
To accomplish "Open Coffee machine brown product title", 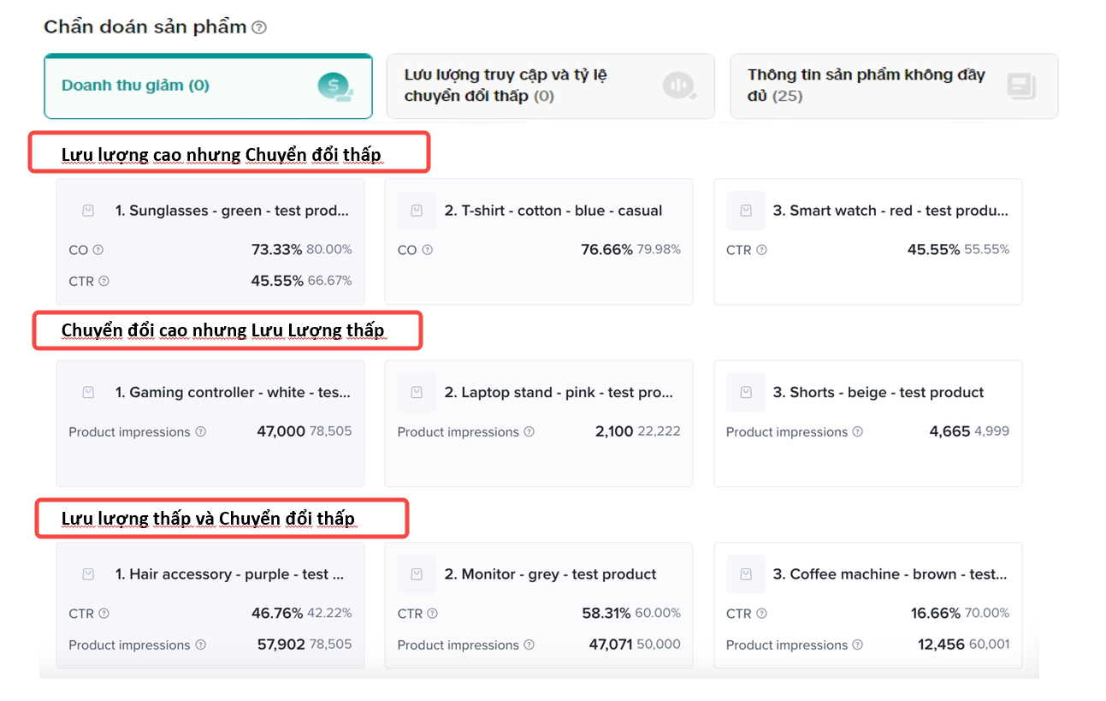I will pyautogui.click(x=890, y=574).
